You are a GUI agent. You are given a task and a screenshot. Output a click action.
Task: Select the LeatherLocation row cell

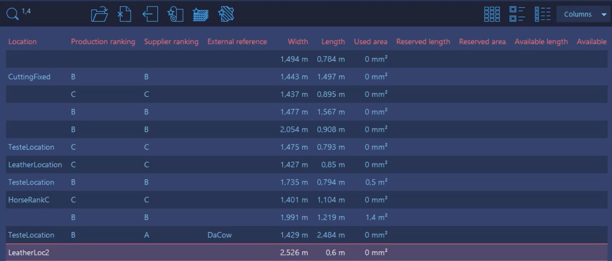click(35, 165)
